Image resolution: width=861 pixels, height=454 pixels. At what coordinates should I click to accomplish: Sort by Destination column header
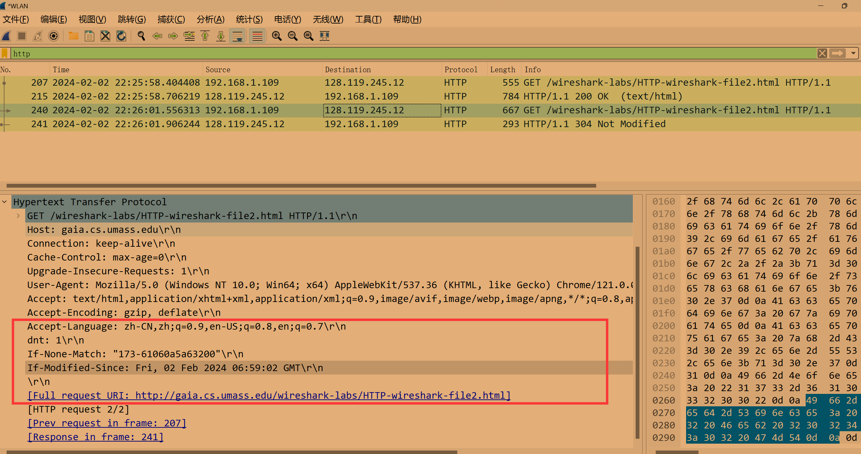tap(382, 69)
